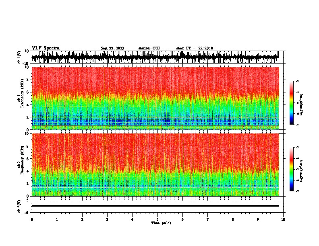Screen dimensions: 319x246
Task: Click the 'station=OUI' label
Action: tap(149, 48)
